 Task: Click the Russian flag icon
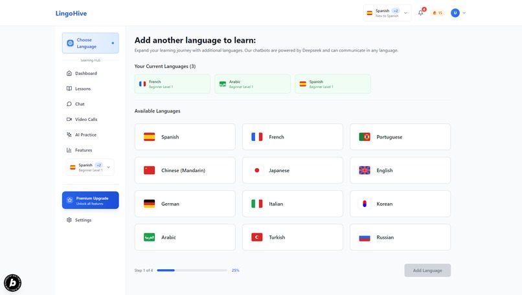coord(365,237)
